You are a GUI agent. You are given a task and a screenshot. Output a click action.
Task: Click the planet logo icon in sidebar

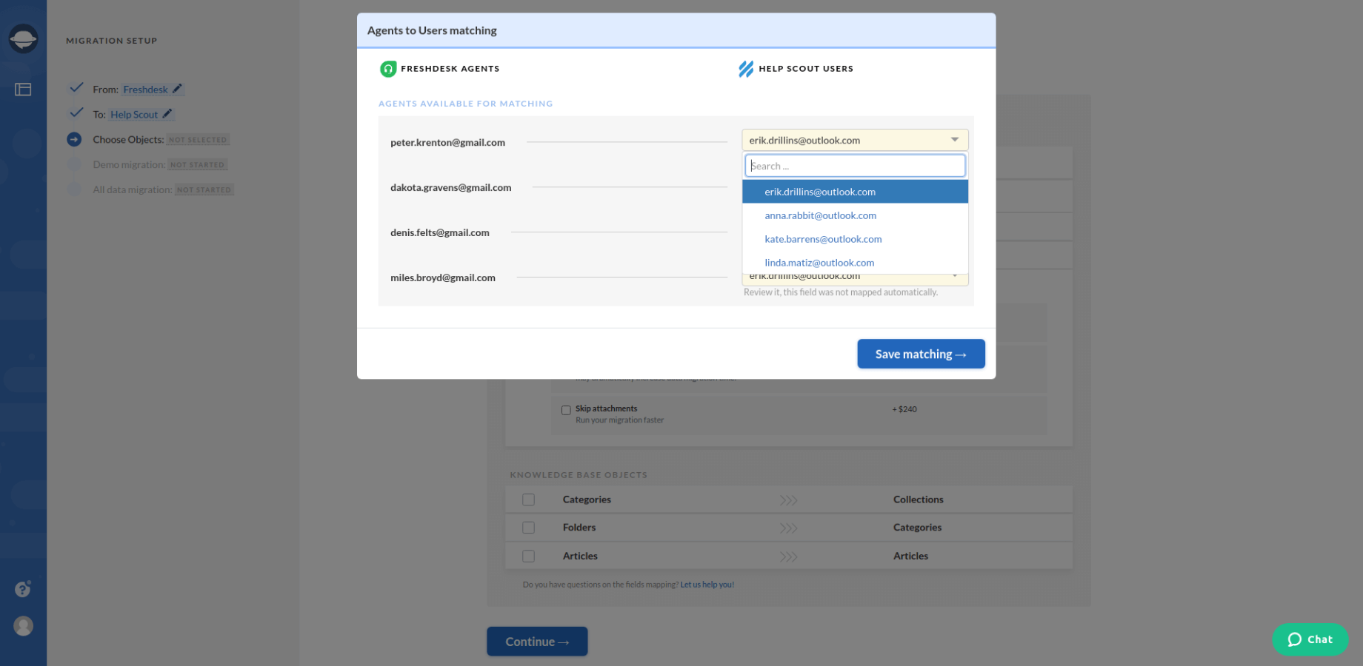[23, 38]
